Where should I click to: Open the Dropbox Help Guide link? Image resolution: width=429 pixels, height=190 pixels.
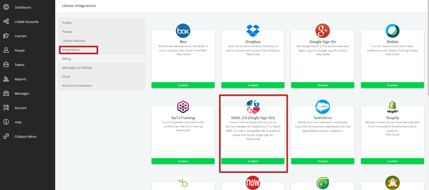click(x=253, y=54)
